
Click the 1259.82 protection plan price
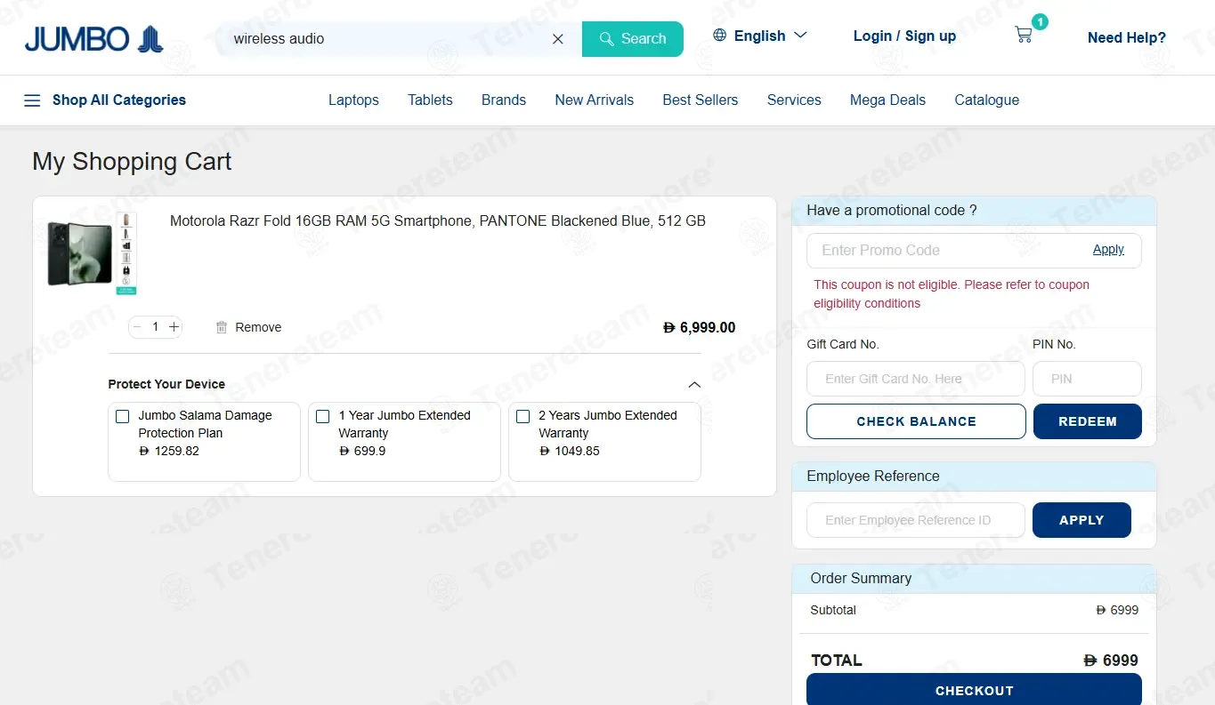169,451
